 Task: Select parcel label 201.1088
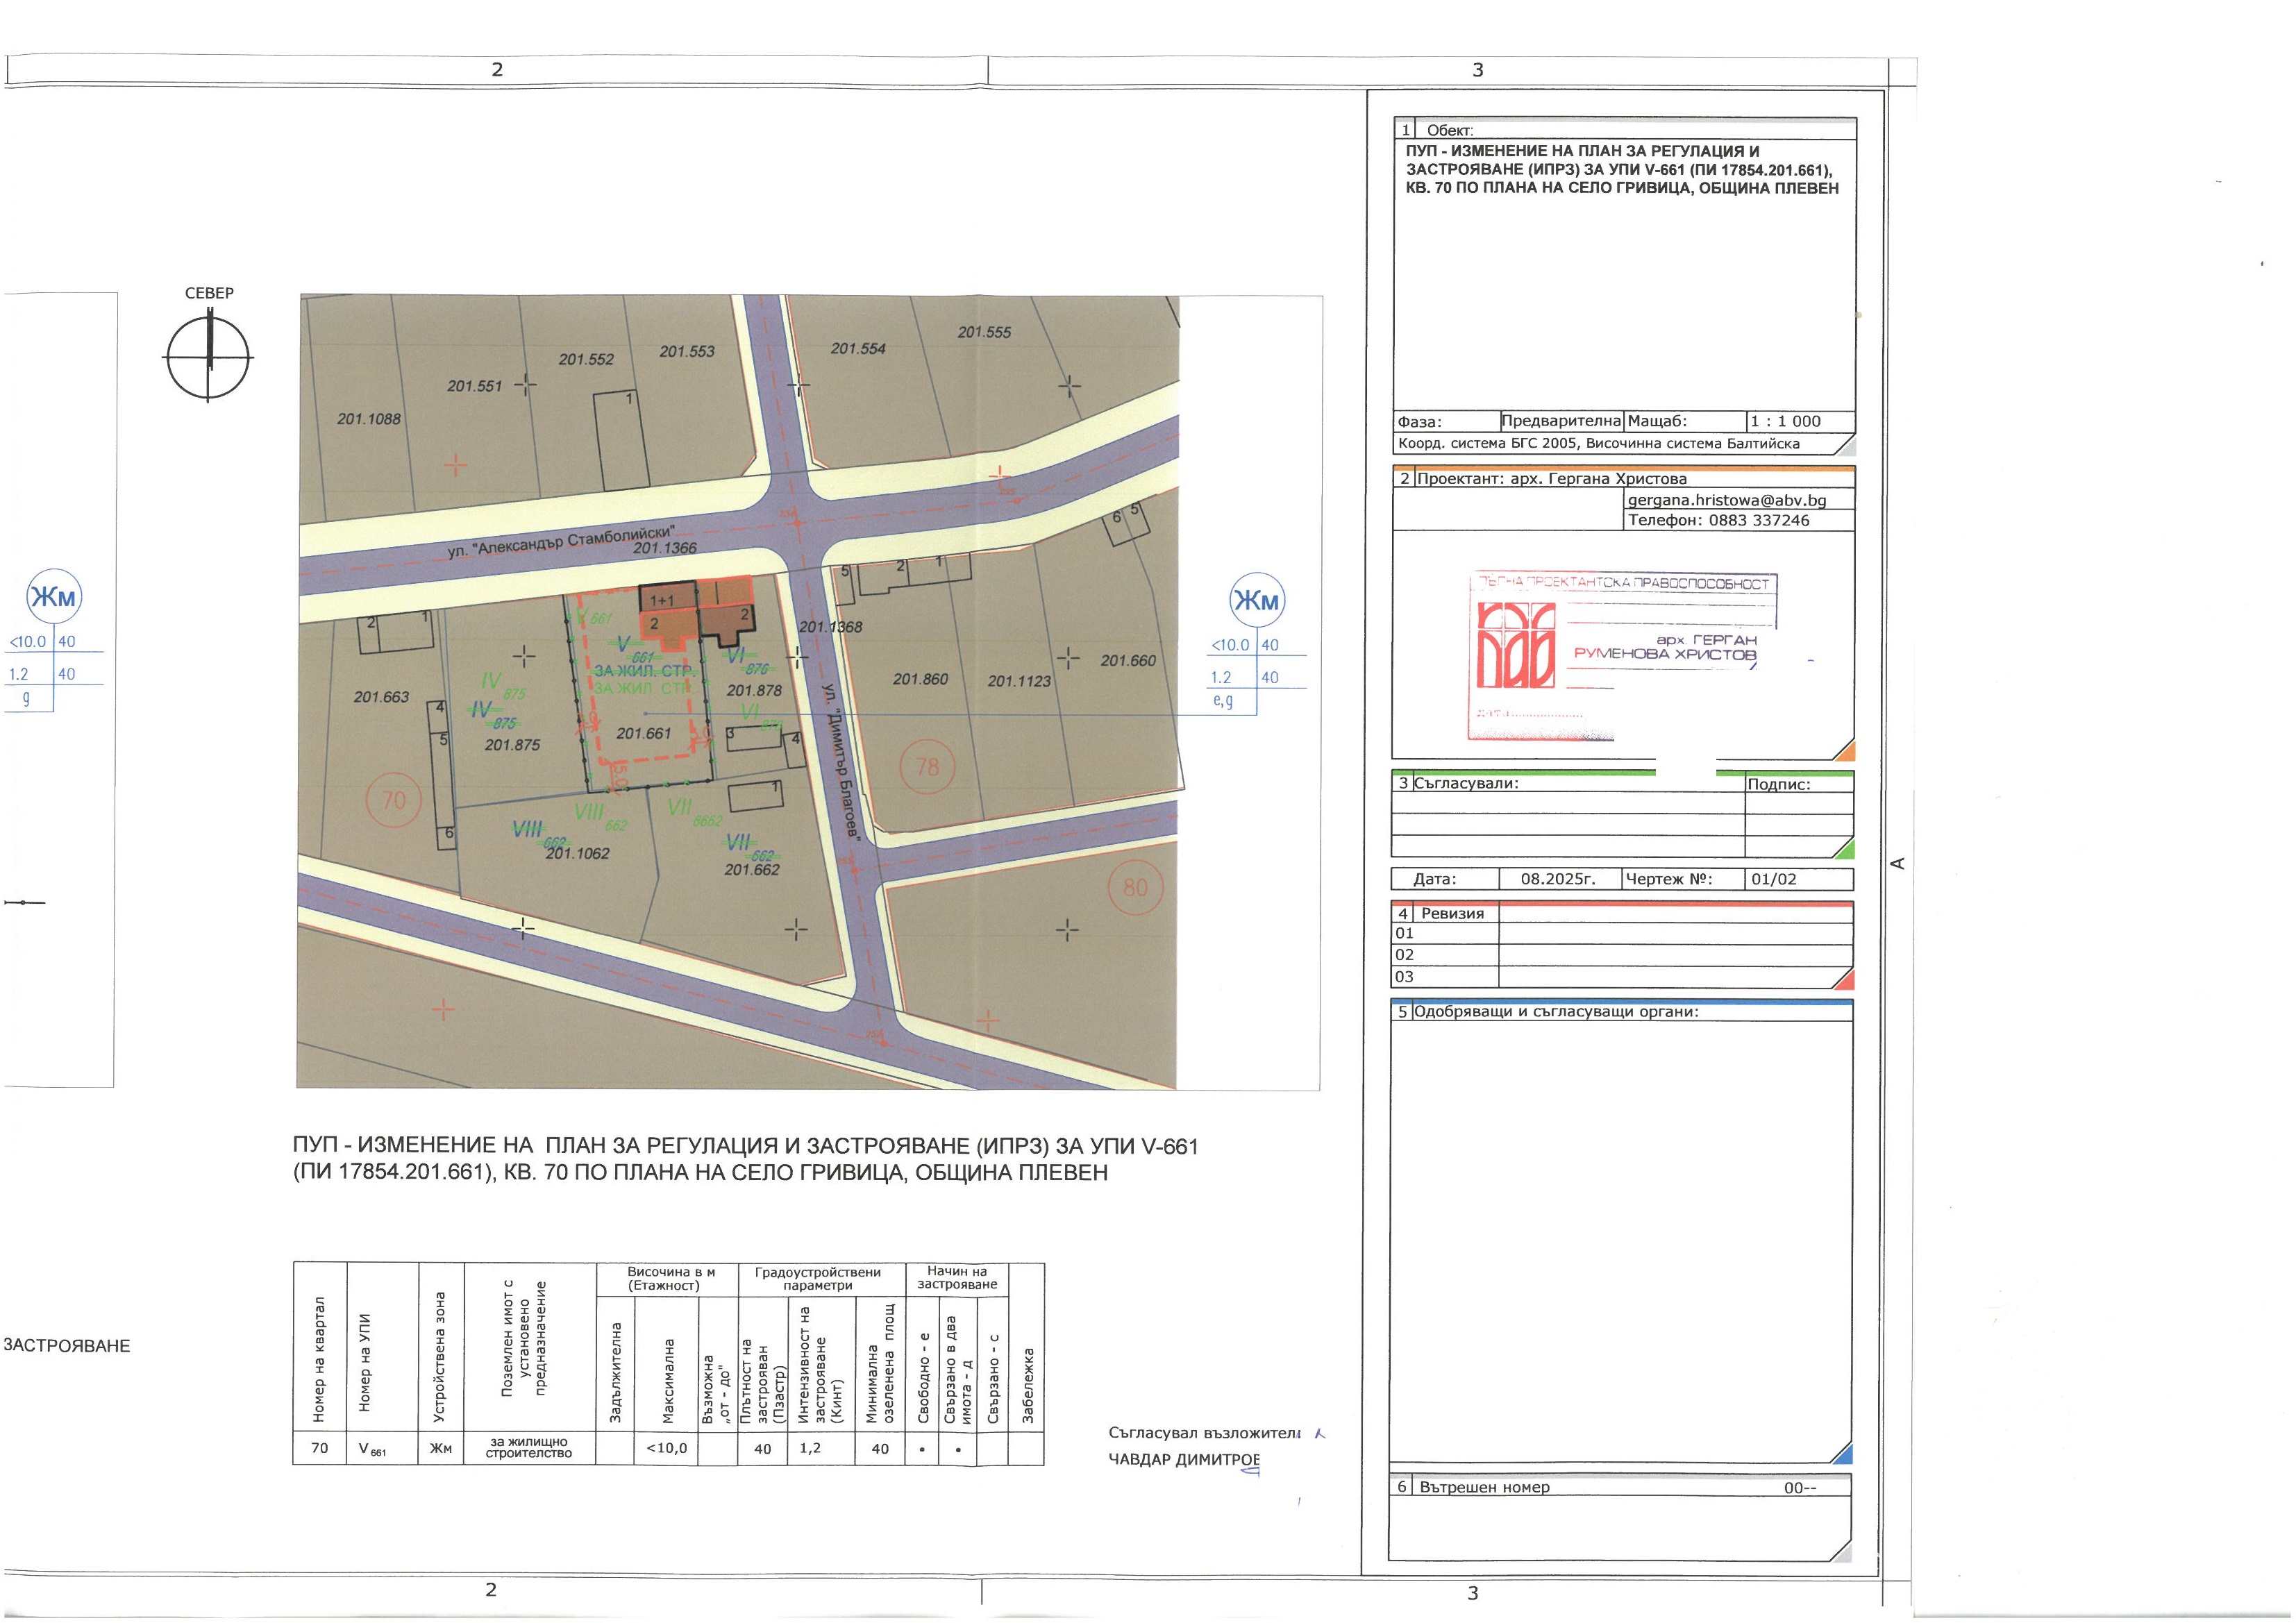[x=369, y=419]
